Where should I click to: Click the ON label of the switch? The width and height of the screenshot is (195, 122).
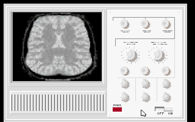170,113
